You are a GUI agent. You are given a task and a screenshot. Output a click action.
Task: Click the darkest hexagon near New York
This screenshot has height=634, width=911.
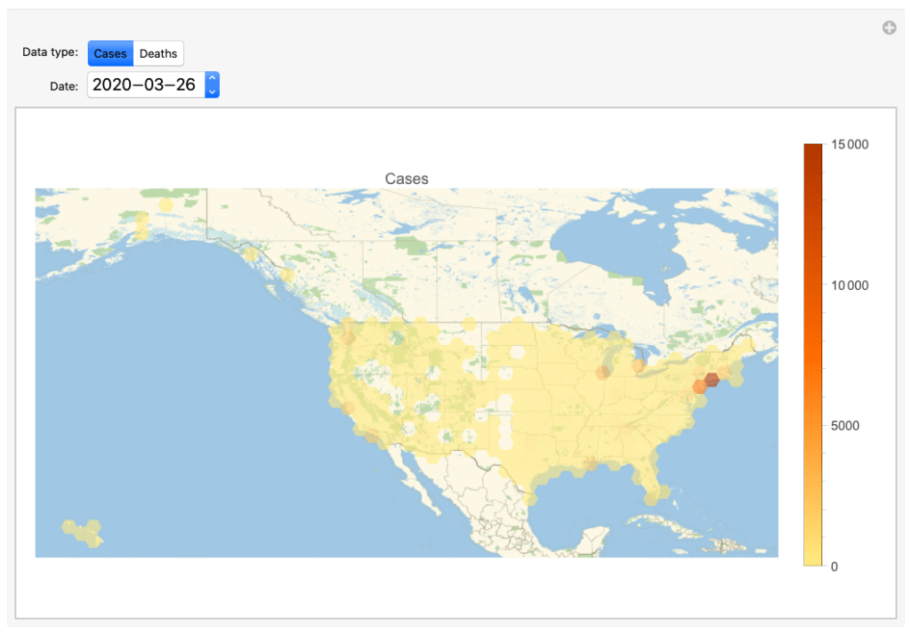pos(712,380)
